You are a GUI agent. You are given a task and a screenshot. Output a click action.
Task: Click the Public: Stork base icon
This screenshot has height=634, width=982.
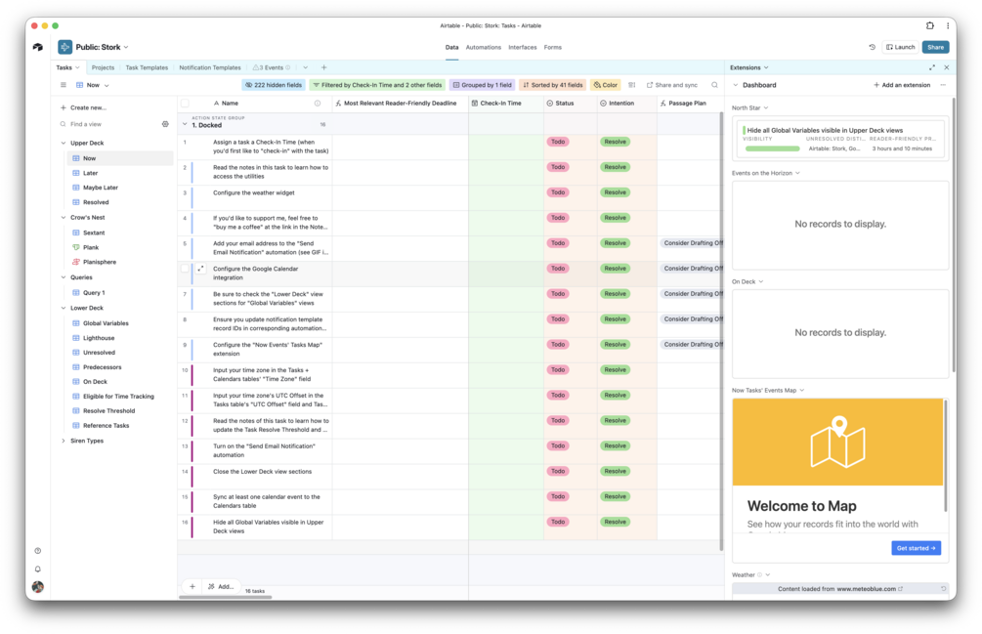(65, 47)
